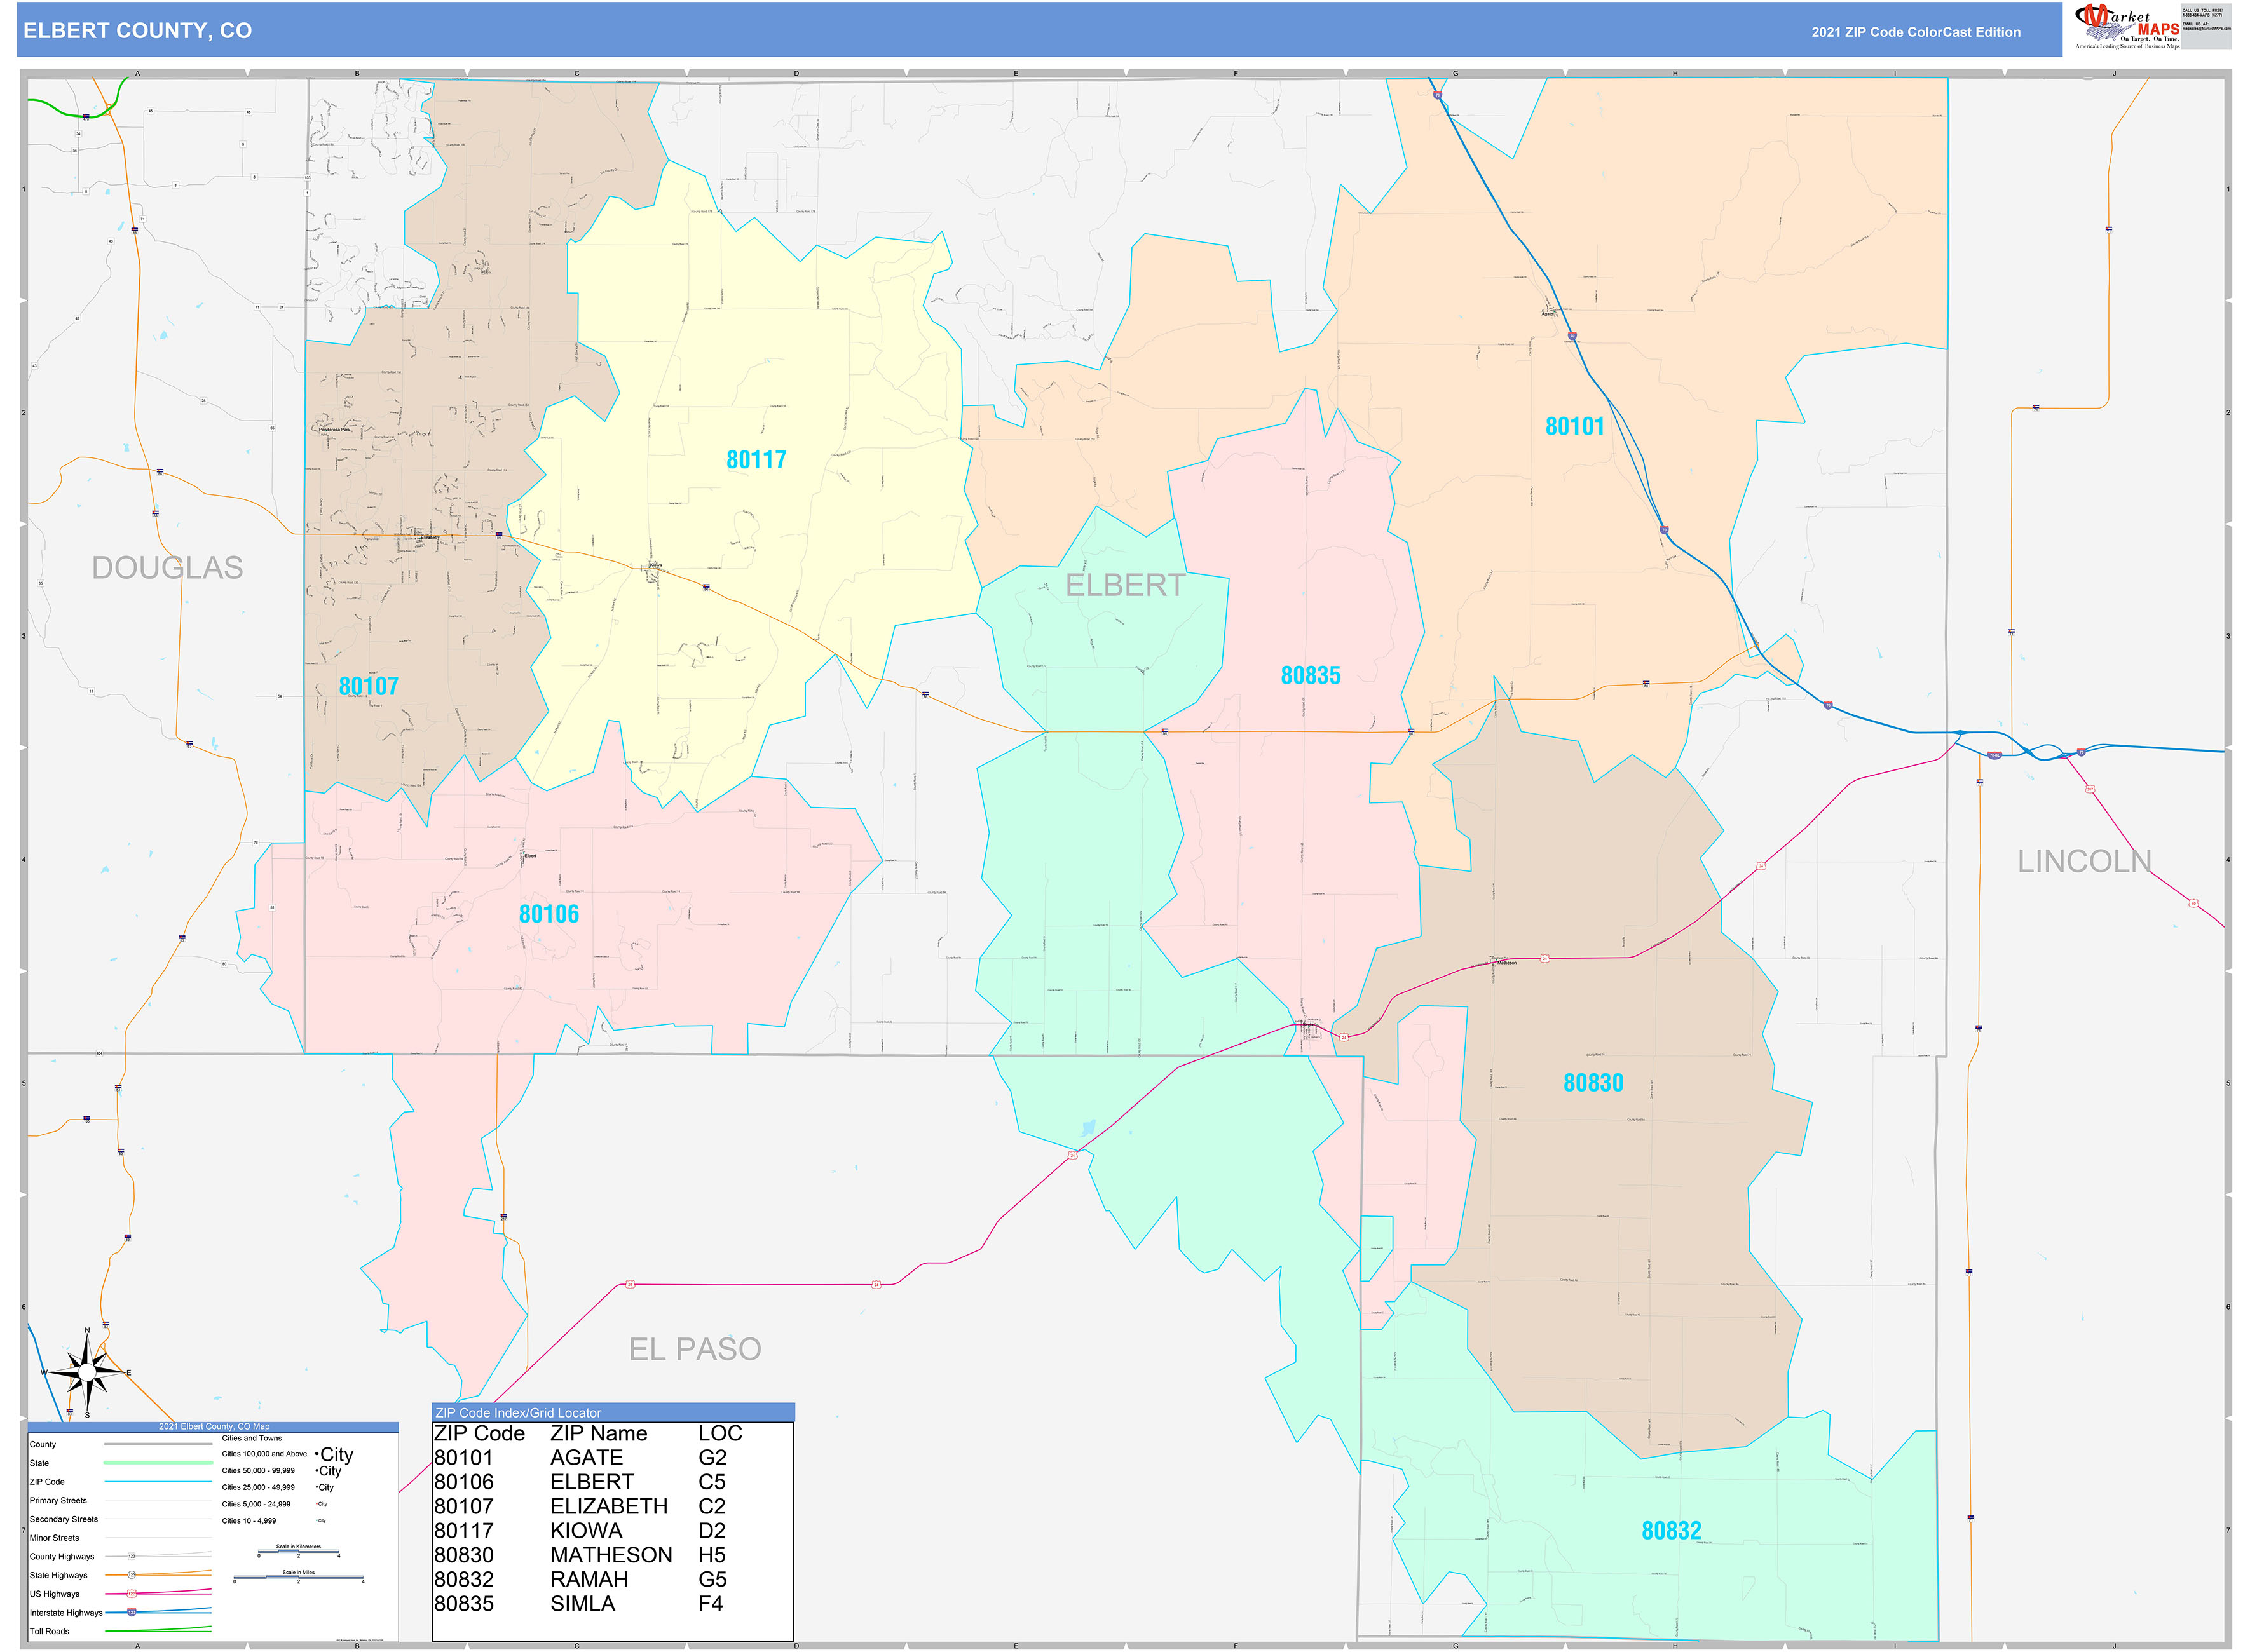Screen dimensions: 2243x1652
Task: Select RAMAH in the ZIP index table
Action: [x=589, y=1580]
